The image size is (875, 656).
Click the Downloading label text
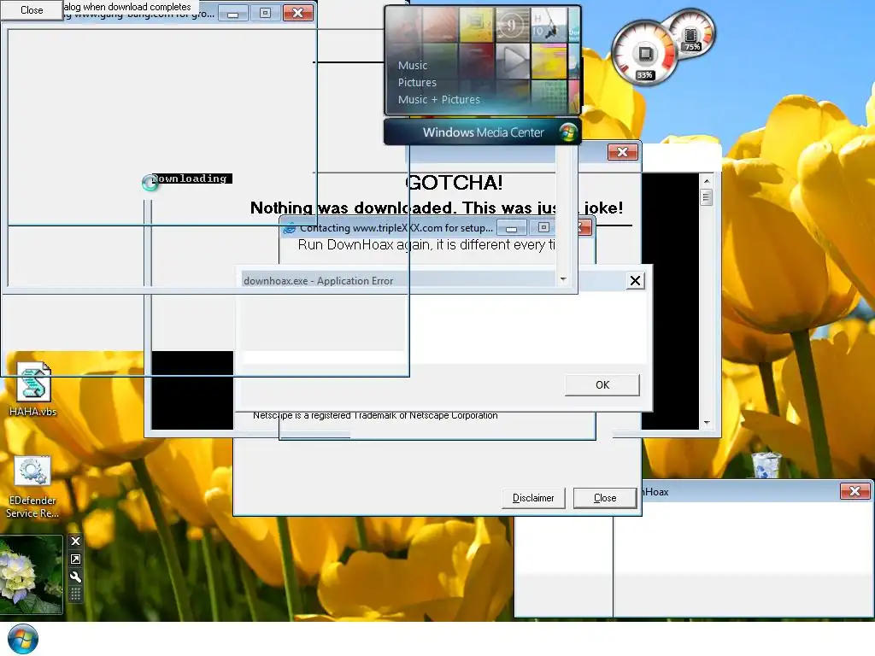click(x=191, y=179)
